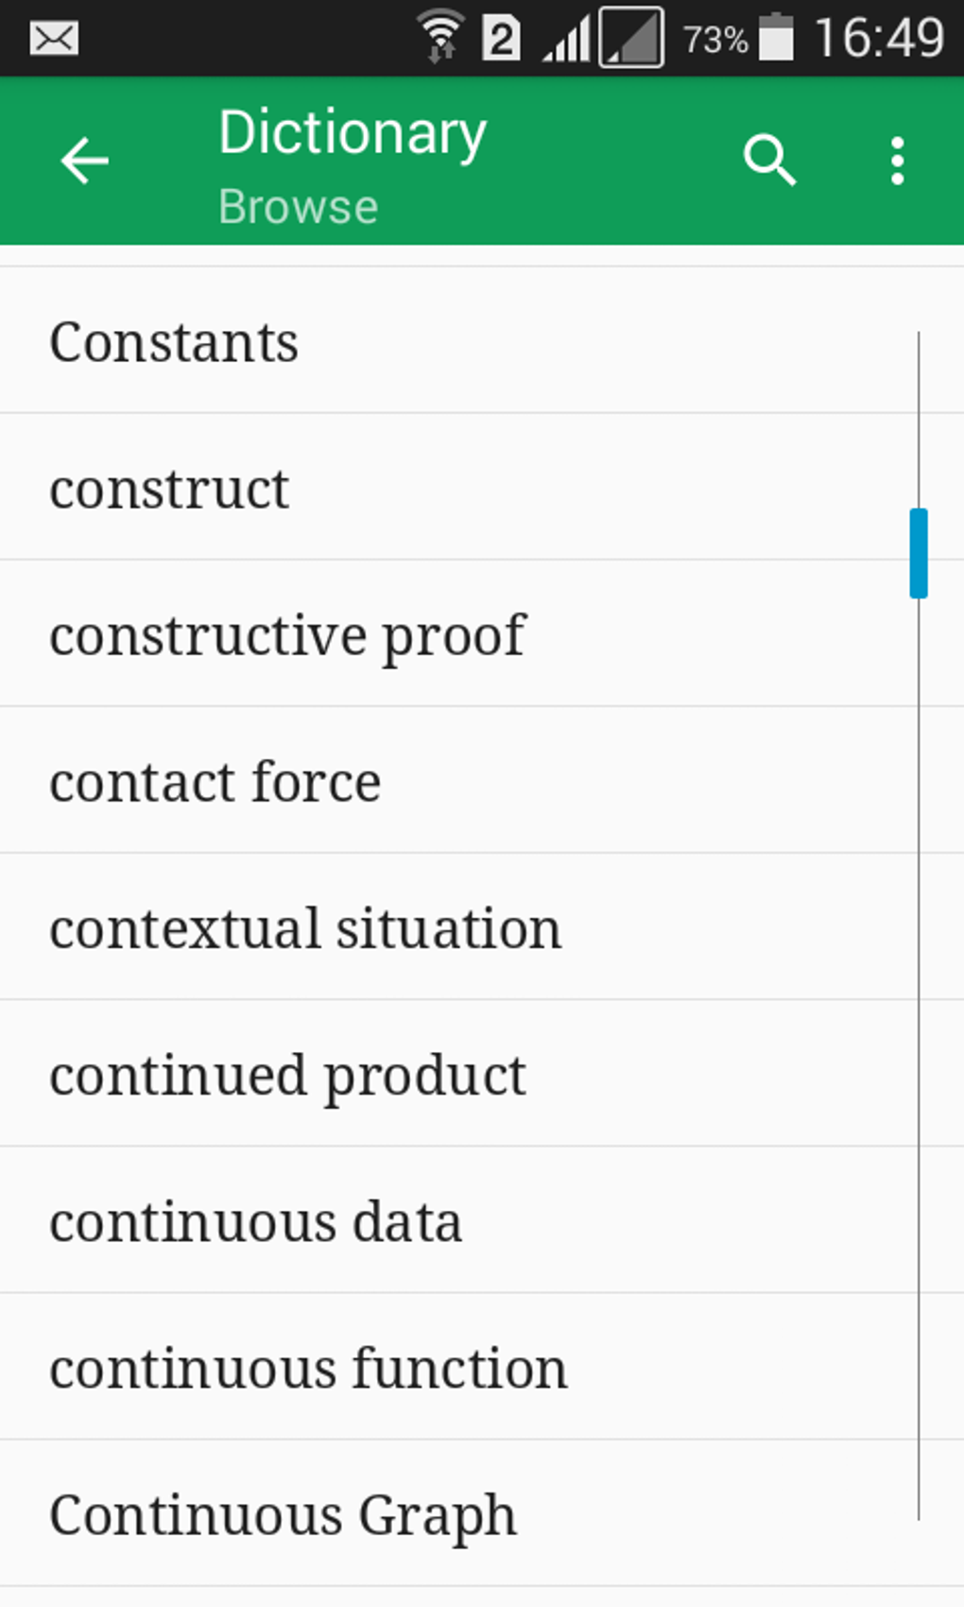Open the Constants entry
964x1607 pixels.
[174, 341]
